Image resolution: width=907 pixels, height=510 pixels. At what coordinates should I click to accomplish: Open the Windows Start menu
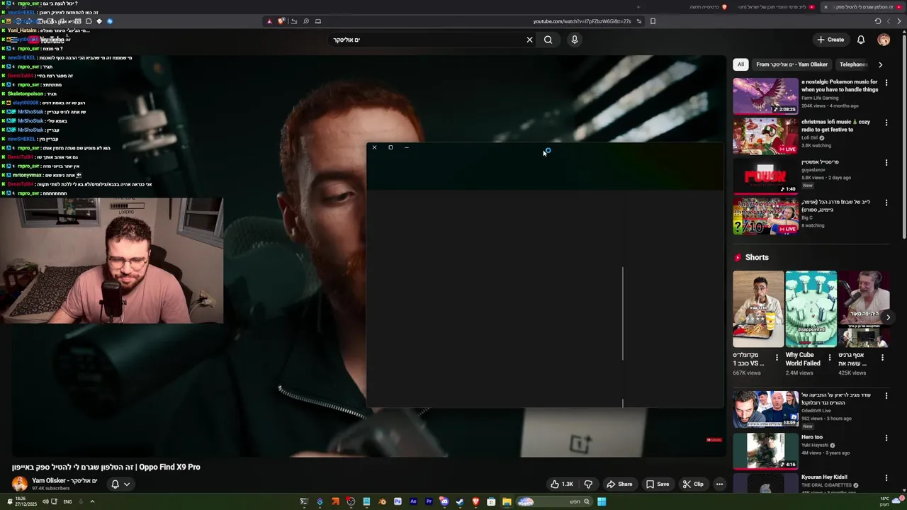(x=602, y=501)
